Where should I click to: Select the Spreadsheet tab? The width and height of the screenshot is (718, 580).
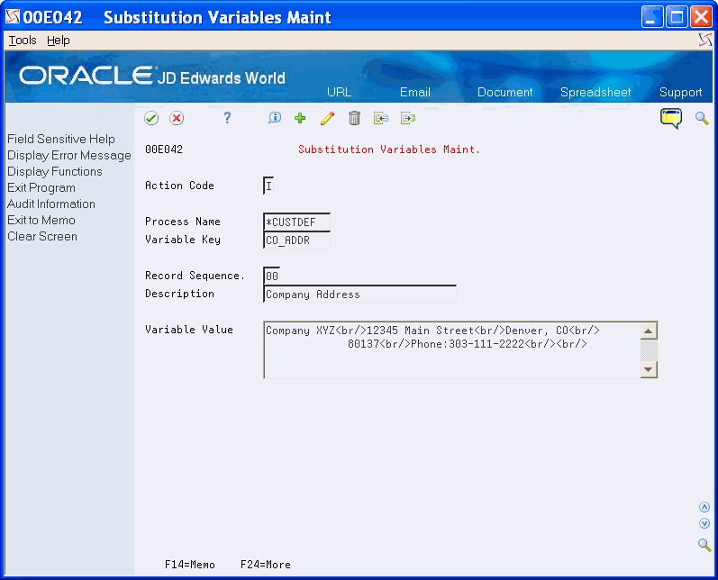pyautogui.click(x=595, y=92)
